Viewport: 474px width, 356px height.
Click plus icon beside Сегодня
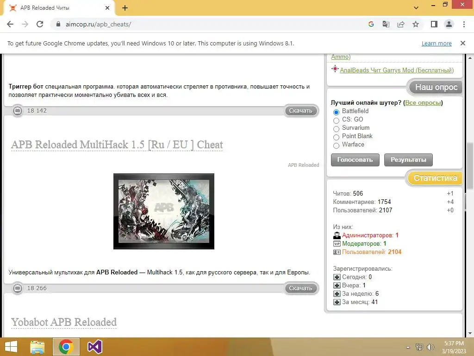point(337,277)
